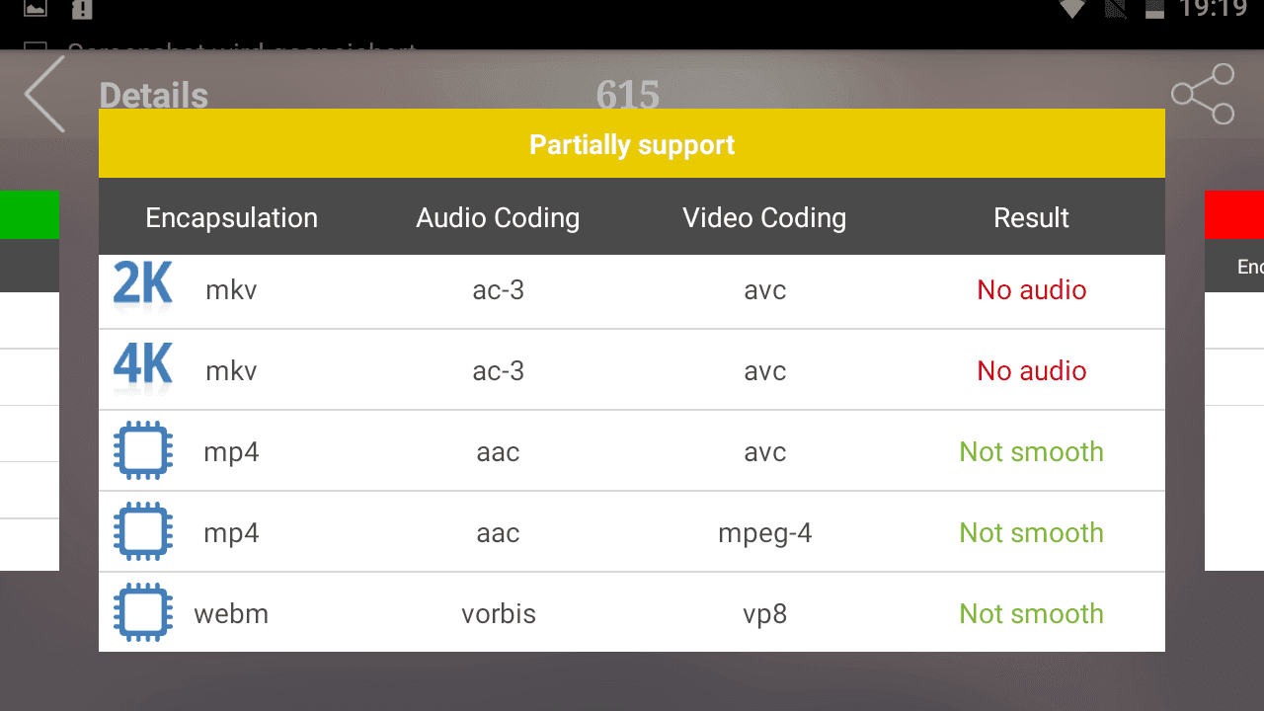Select the chip icon in the mpeg-4 row
1264x711 pixels.
(143, 531)
